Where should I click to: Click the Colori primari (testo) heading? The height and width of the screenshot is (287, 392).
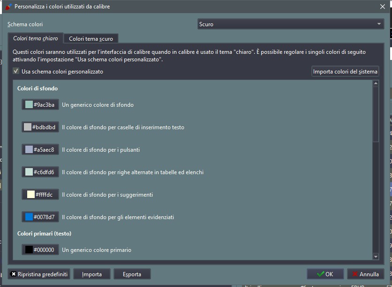pyautogui.click(x=44, y=233)
